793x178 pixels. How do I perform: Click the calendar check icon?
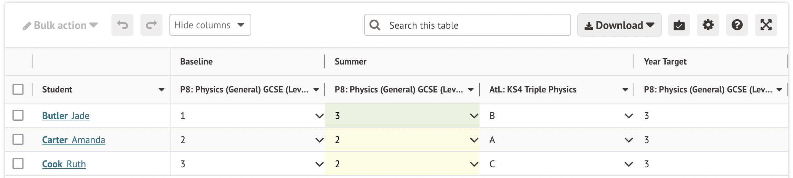click(679, 25)
